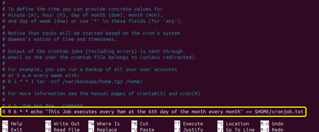Click the cron hour value 9
319x132 pixels.
9,112
